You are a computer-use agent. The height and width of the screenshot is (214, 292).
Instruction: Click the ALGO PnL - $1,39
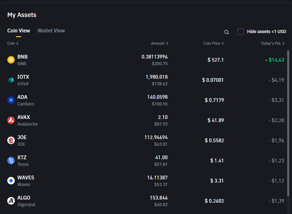click(x=276, y=201)
